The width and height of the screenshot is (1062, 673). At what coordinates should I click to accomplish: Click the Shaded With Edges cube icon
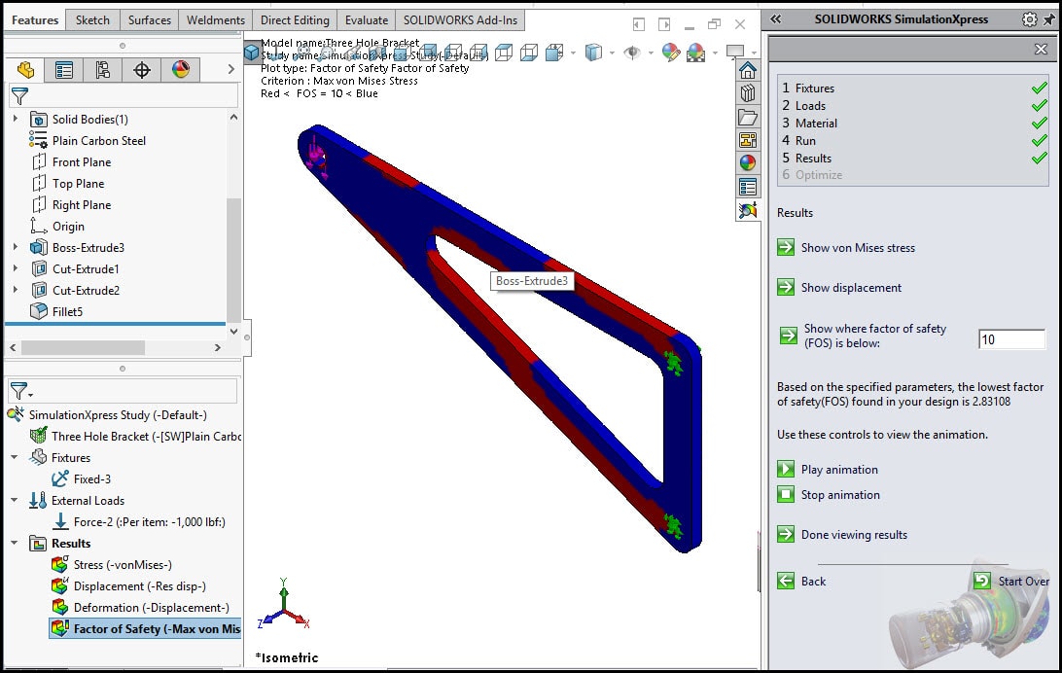click(252, 53)
